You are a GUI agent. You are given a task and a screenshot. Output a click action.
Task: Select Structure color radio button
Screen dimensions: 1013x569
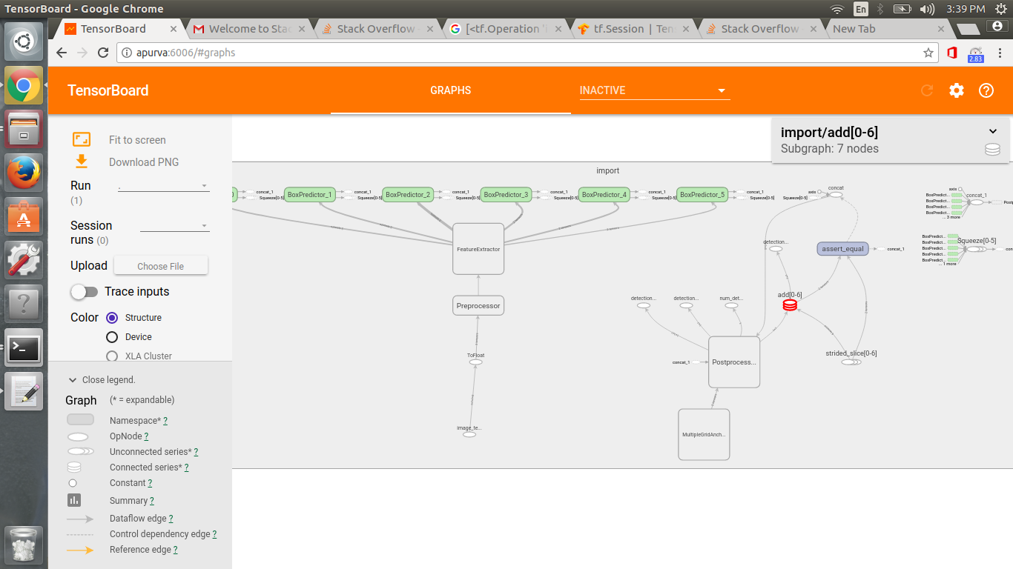112,317
